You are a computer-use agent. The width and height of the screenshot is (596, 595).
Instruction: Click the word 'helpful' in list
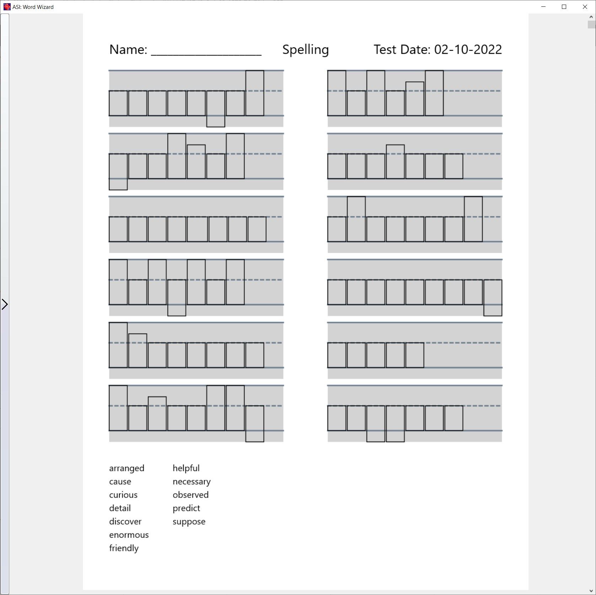click(186, 468)
